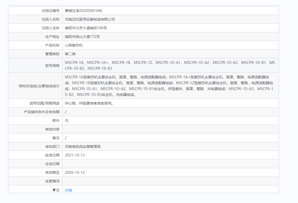298x203 pixels.
Task: Click intended use text 供心跳、呼吸骤停者急救使用
Action: pyautogui.click(x=89, y=103)
